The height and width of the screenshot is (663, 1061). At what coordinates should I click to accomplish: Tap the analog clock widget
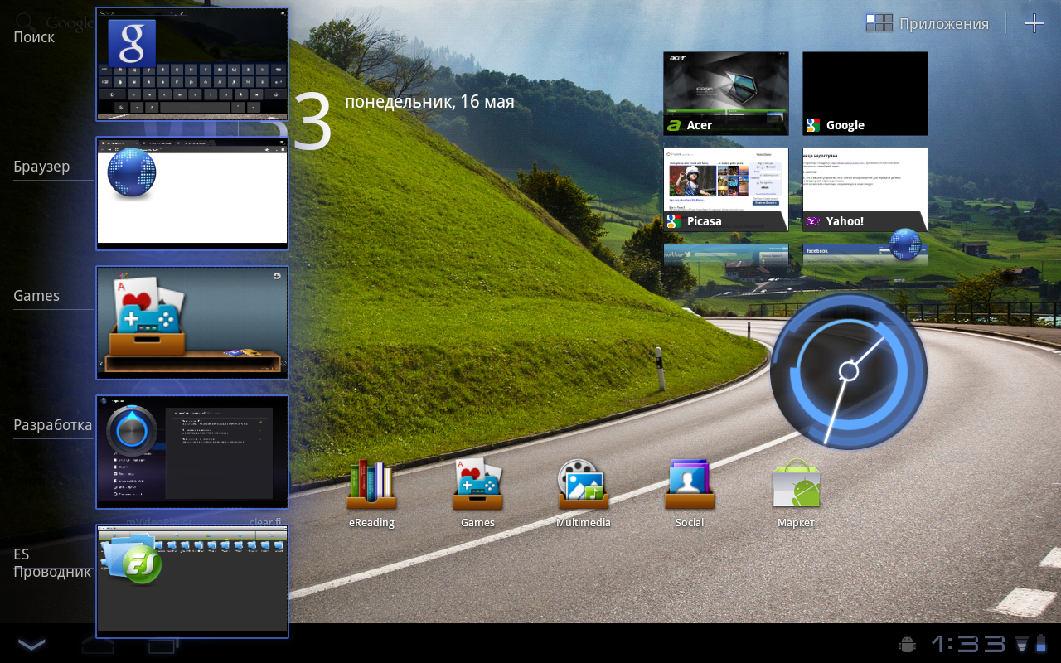point(848,370)
